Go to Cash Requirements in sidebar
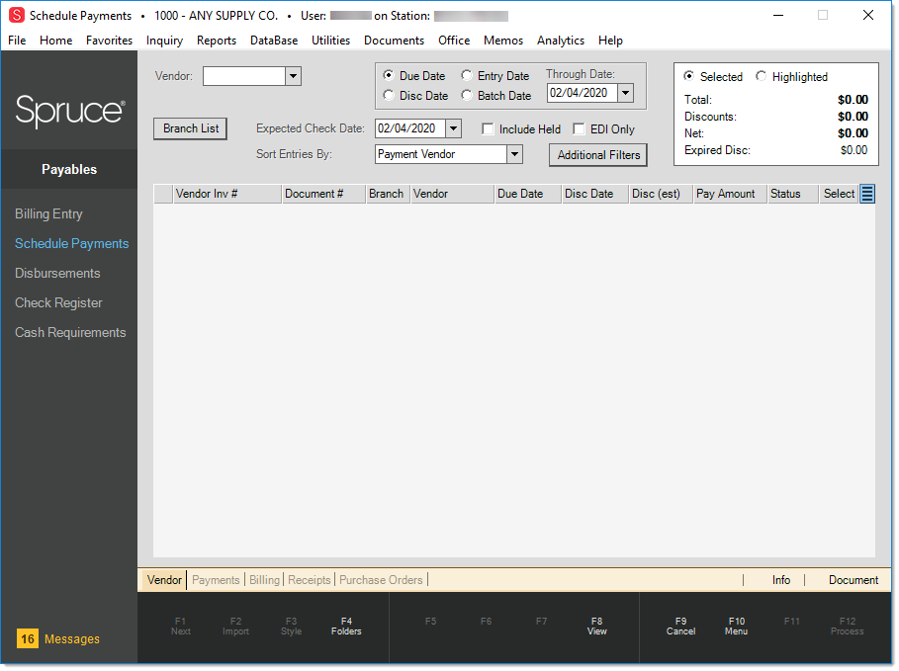Screen dimensions: 899x671 pyautogui.click(x=70, y=334)
